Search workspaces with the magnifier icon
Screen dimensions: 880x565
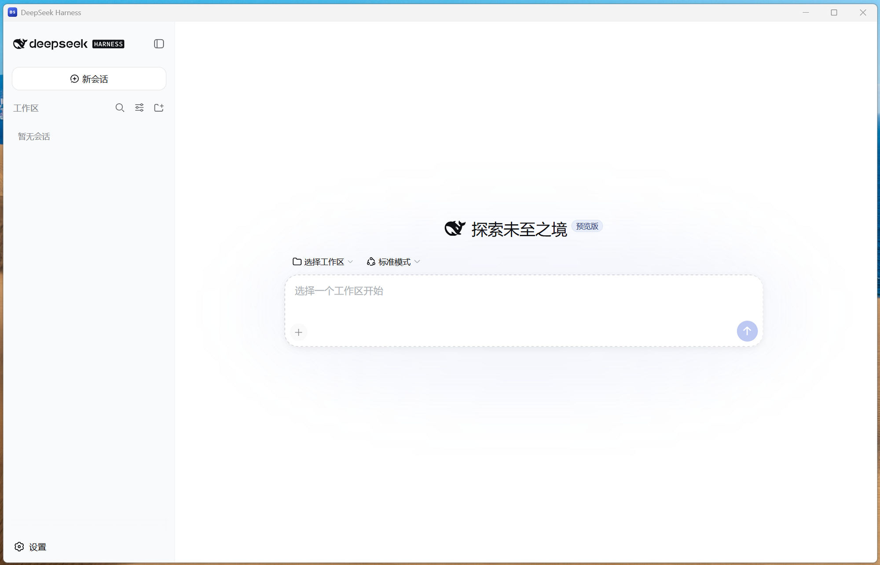click(x=120, y=108)
